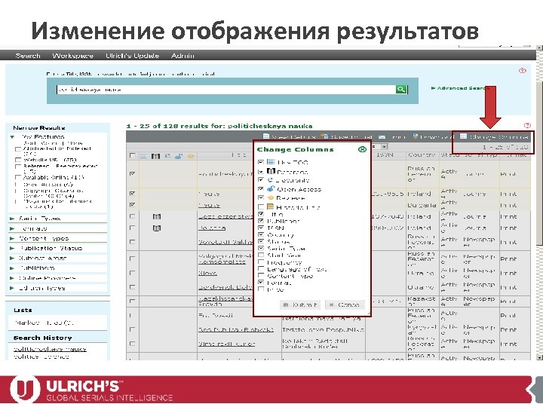543x407 pixels.
Task: Click the help icon beside results heading
Action: coord(527,125)
